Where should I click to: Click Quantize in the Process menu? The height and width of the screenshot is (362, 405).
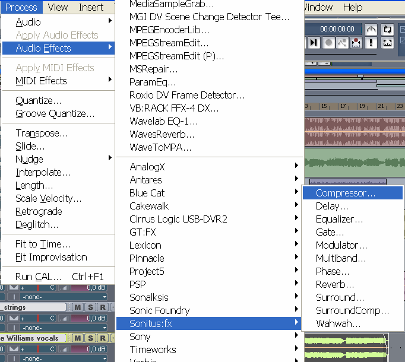click(x=58, y=100)
